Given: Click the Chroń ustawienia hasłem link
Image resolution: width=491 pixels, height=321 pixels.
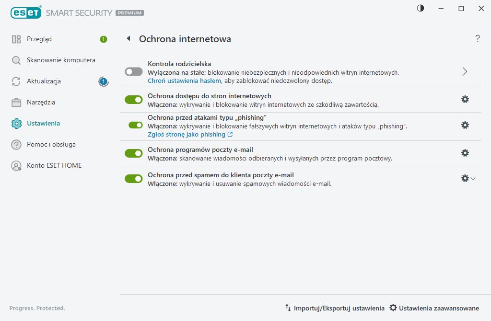Looking at the screenshot, I should (x=184, y=80).
